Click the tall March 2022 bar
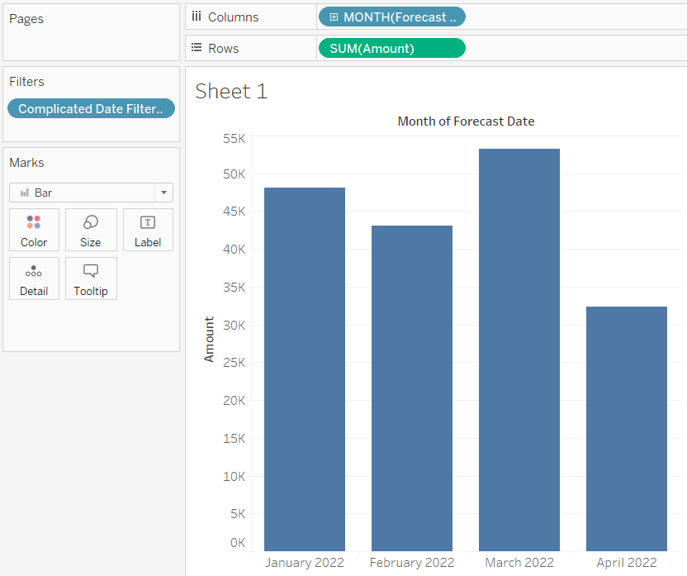This screenshot has width=687, height=576. click(519, 350)
